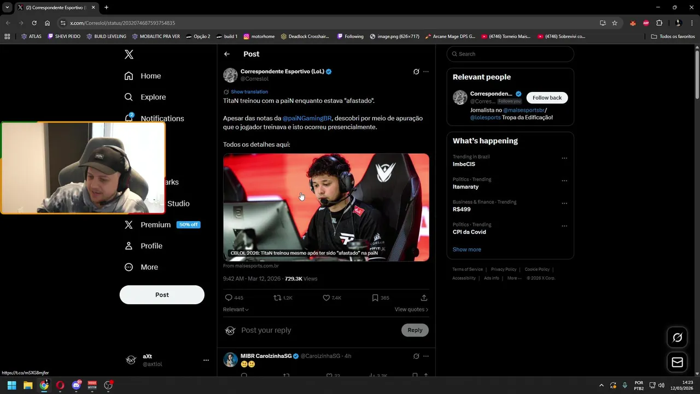Repost the tweet with 1.2K reposts
The width and height of the screenshot is (700, 394).
pos(277,298)
